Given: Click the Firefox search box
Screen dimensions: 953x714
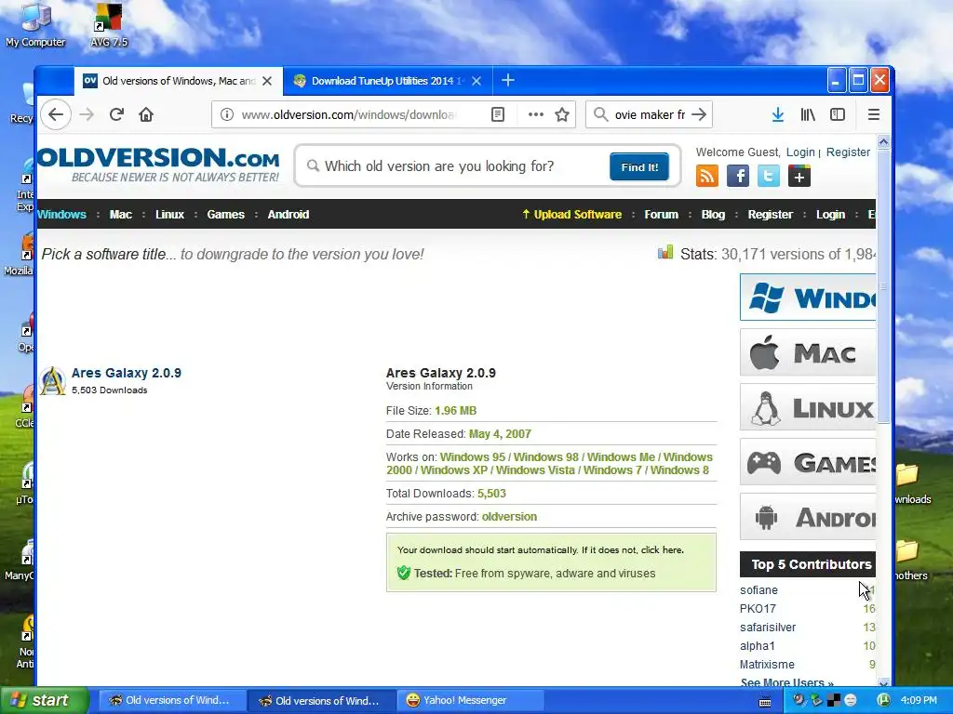Looking at the screenshot, I should (650, 114).
